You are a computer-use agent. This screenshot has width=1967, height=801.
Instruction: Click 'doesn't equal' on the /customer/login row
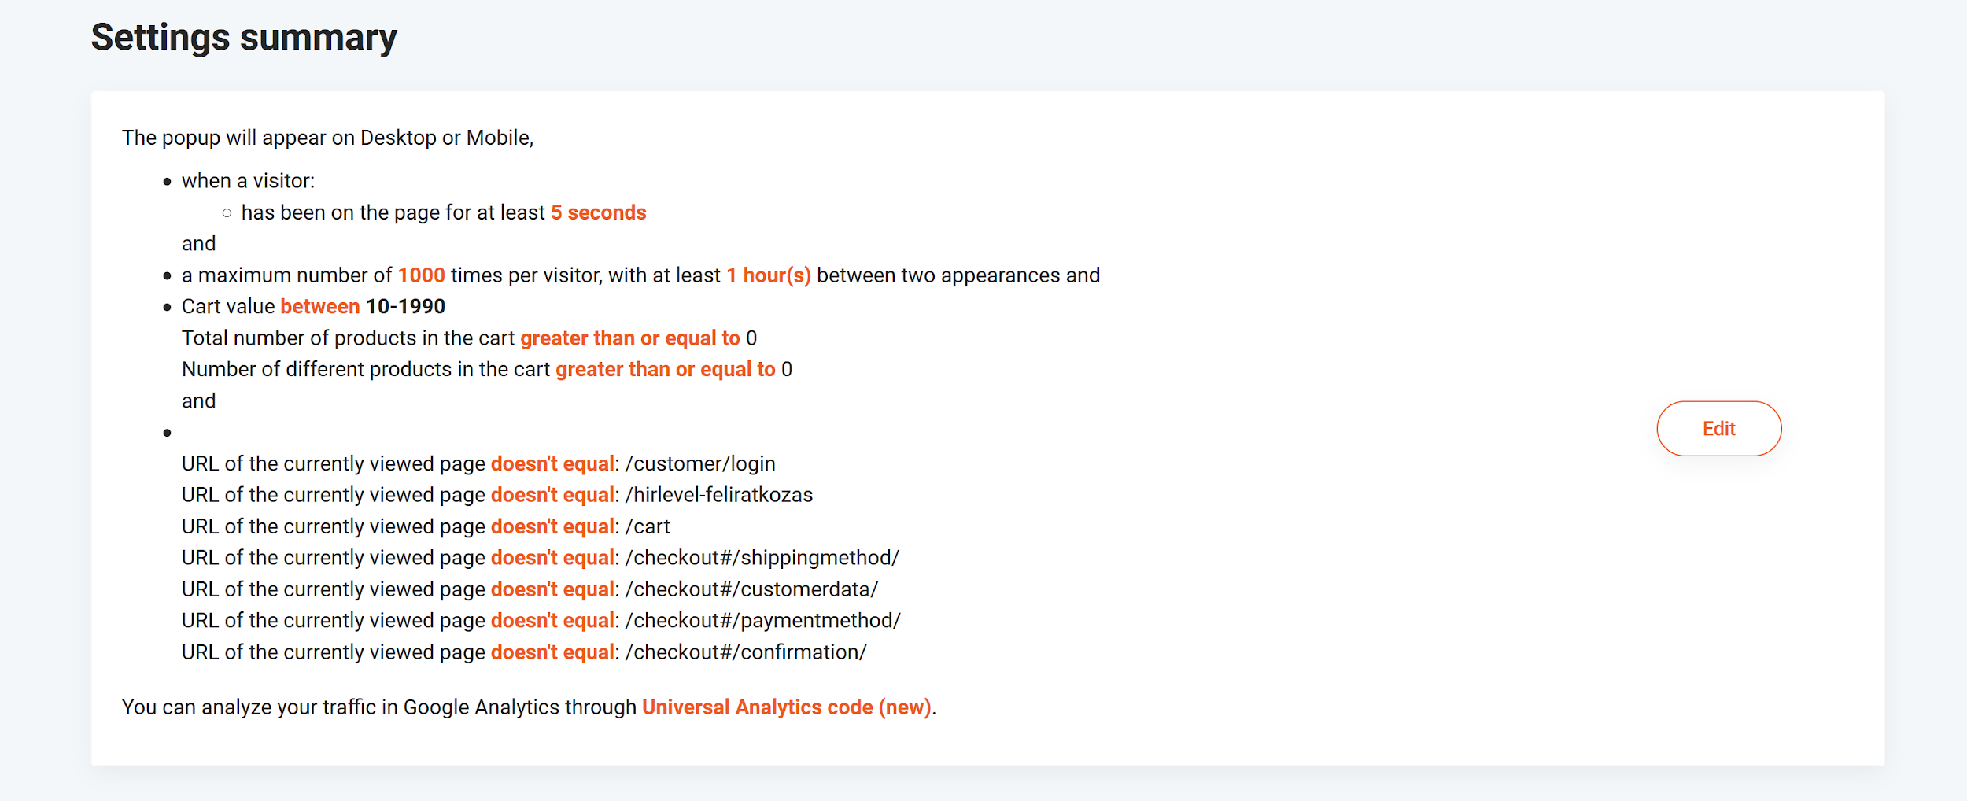(x=552, y=464)
